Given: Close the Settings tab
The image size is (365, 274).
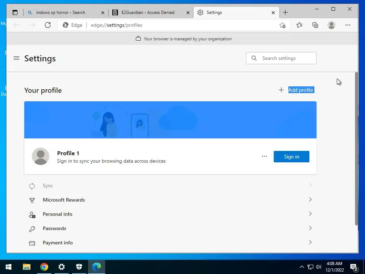Looking at the screenshot, I should tap(273, 12).
